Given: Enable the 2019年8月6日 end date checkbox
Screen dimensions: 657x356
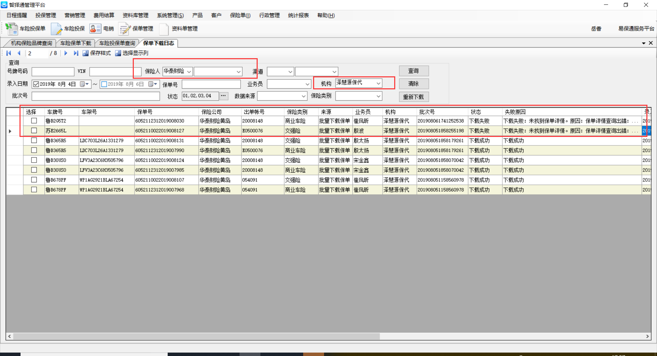Looking at the screenshot, I should (x=104, y=84).
